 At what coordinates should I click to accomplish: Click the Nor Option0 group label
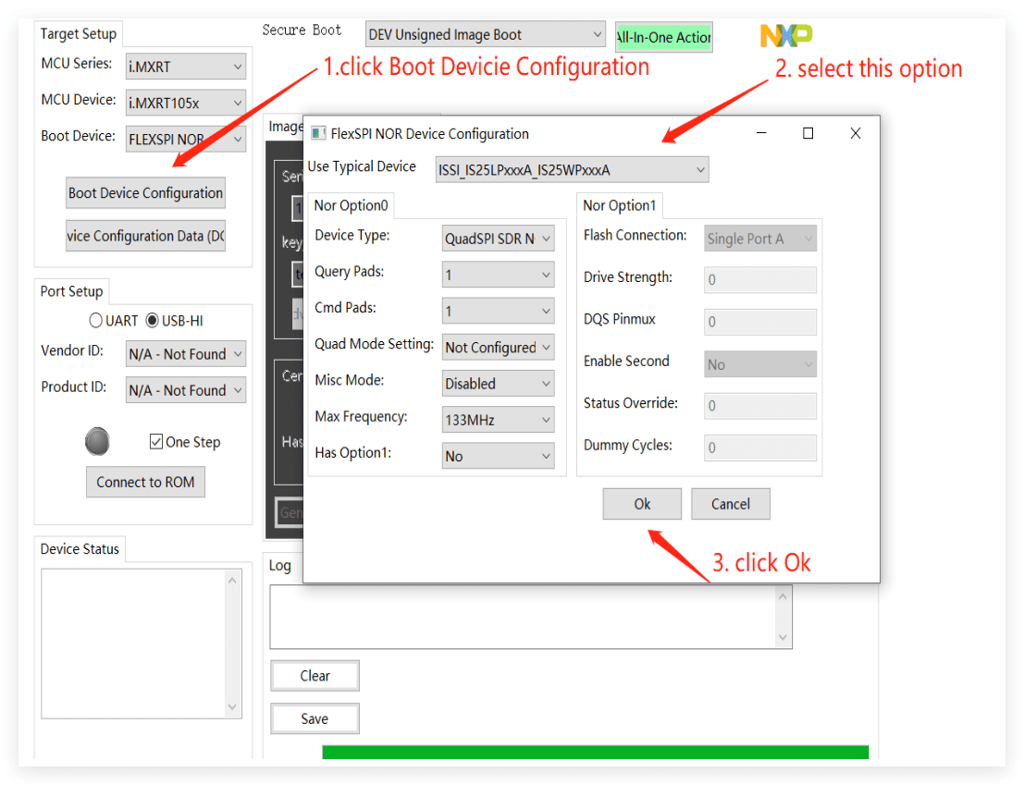click(x=352, y=205)
